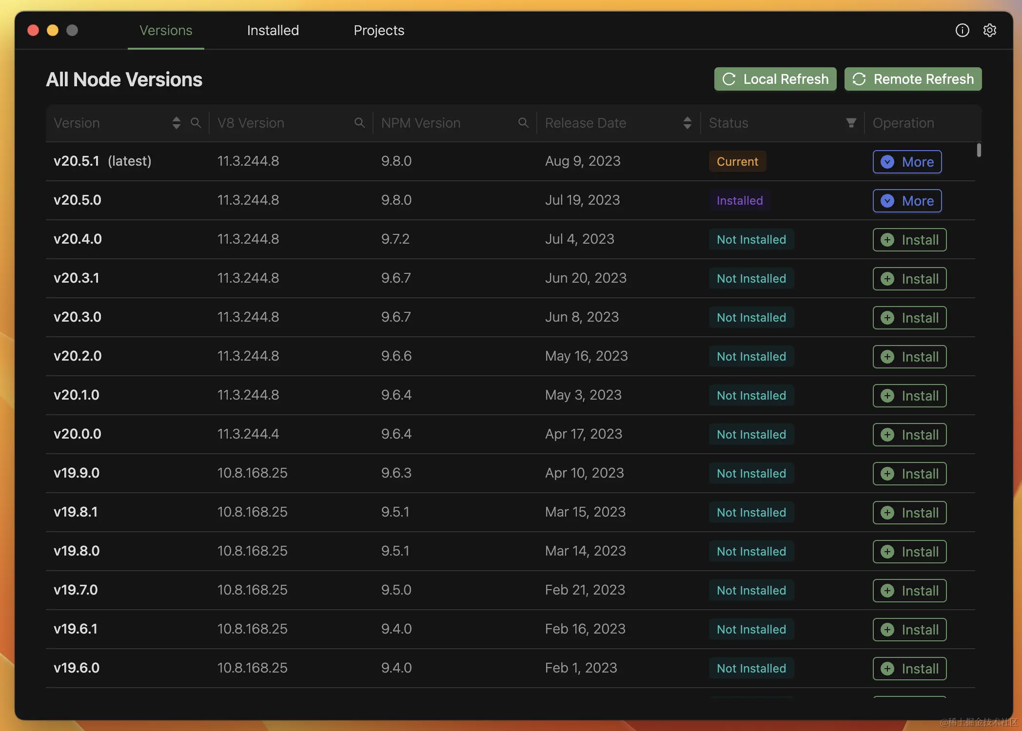Switch to the Installed tab
This screenshot has width=1022, height=731.
pos(273,30)
